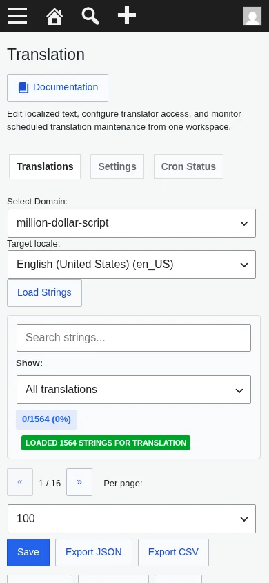Viewport: 269px width, 583px height.
Task: Open the Target locale dropdown
Action: point(132,265)
